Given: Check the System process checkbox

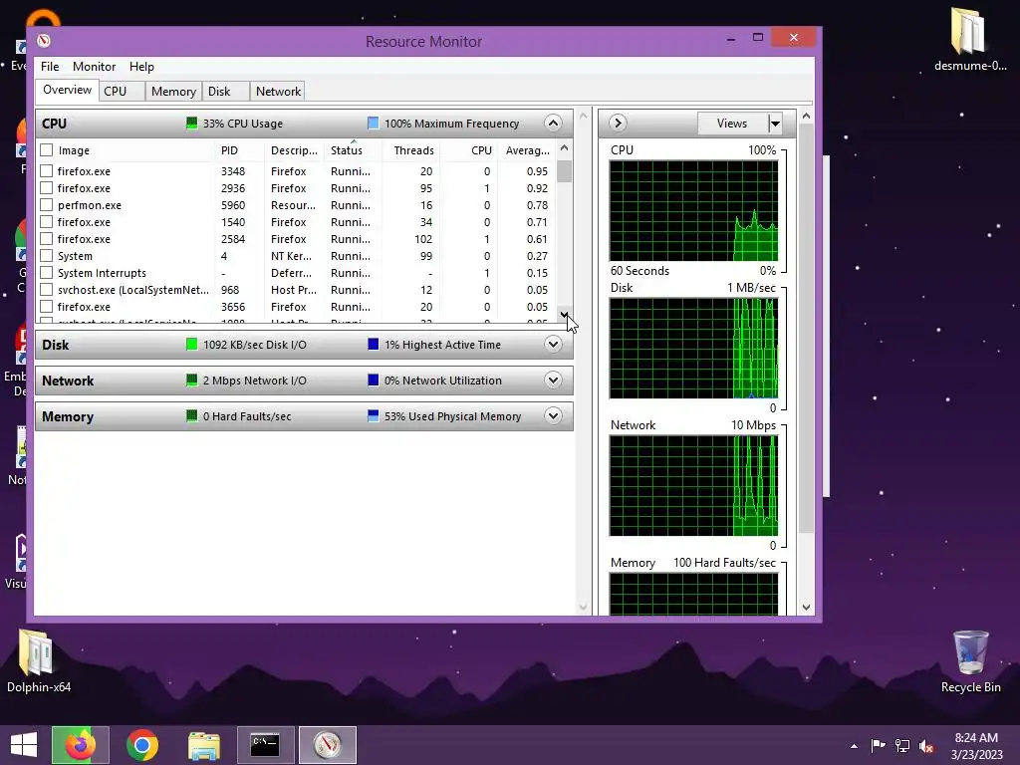Looking at the screenshot, I should pyautogui.click(x=46, y=256).
